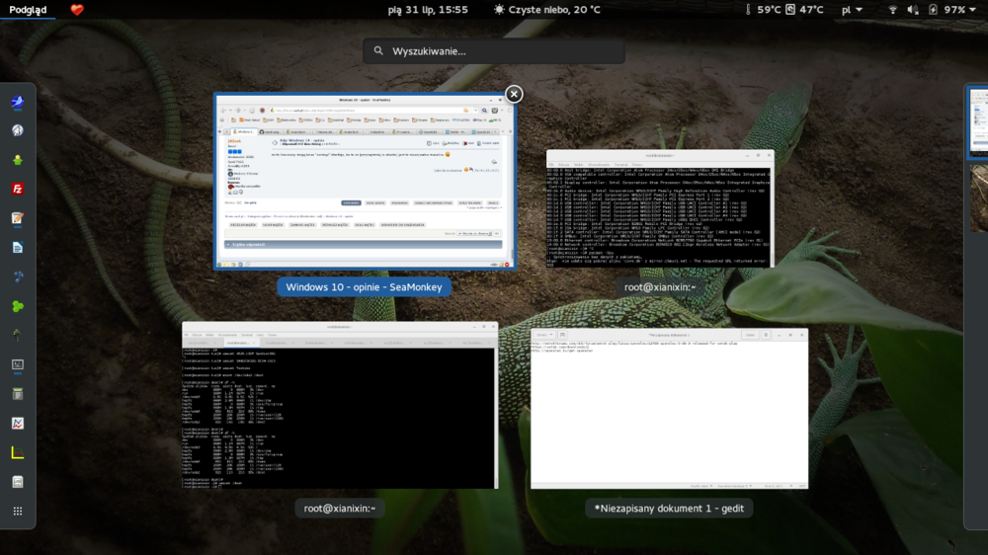This screenshot has height=555, width=988.
Task: Launch FileZilla from the dock
Action: [x=18, y=189]
